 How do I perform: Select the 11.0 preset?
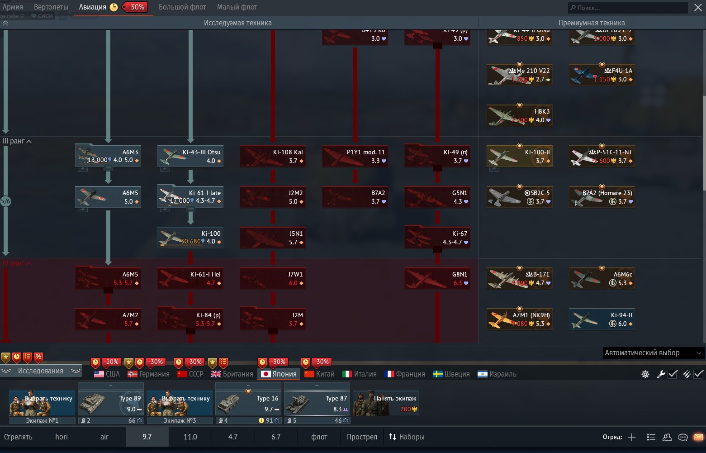point(190,437)
